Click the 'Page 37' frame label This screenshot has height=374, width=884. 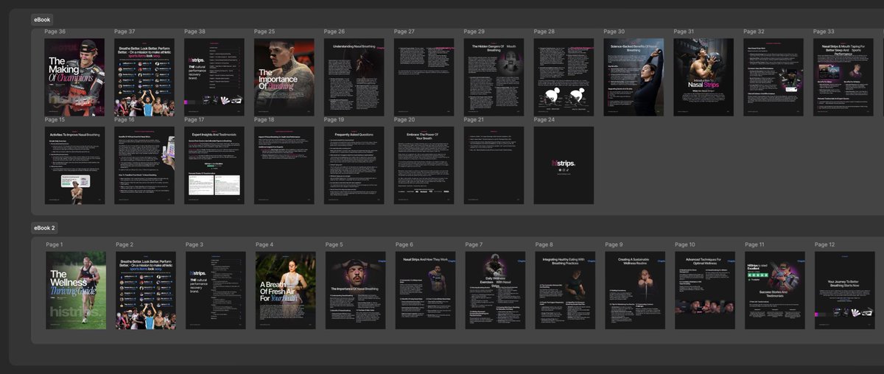point(125,32)
